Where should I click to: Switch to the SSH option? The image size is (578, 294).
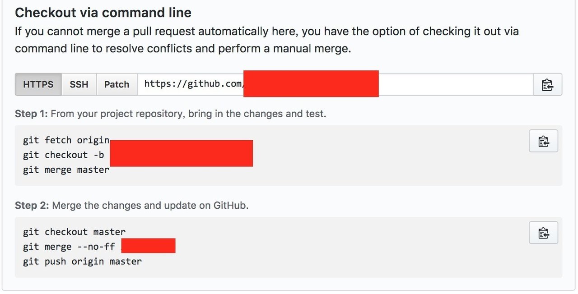pos(79,84)
